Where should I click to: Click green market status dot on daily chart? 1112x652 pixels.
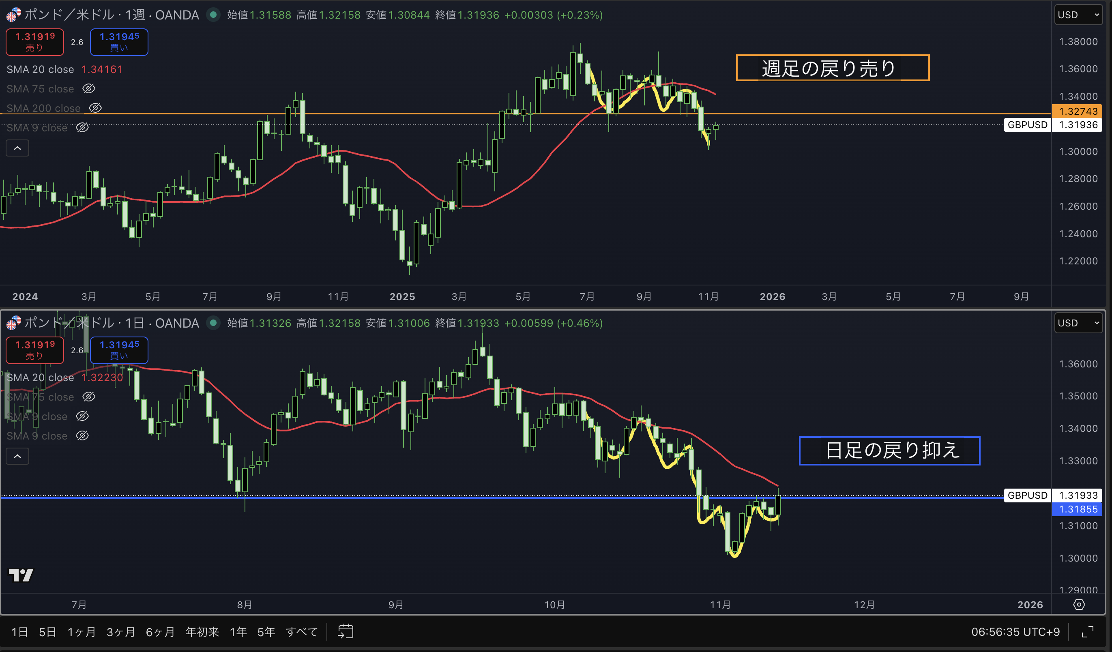pyautogui.click(x=214, y=323)
